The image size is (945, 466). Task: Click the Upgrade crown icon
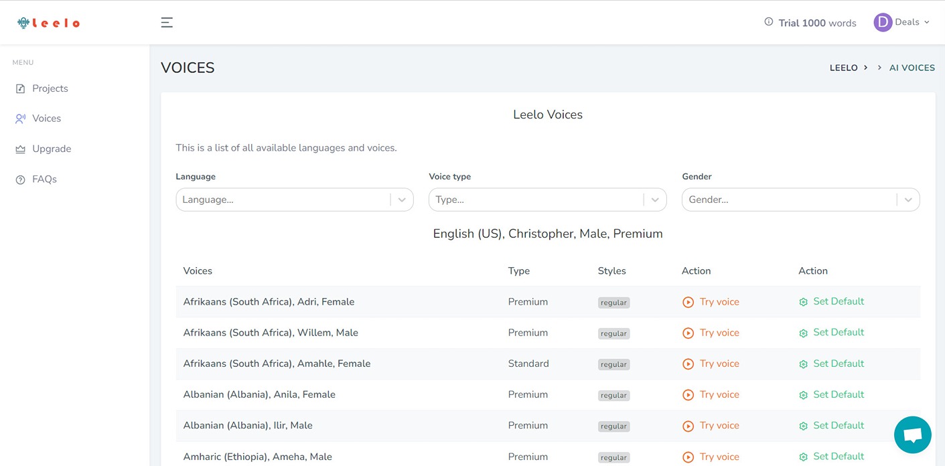20,149
